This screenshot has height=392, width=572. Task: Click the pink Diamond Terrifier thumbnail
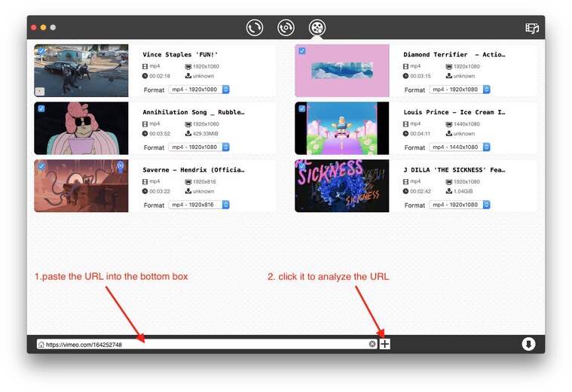(342, 71)
